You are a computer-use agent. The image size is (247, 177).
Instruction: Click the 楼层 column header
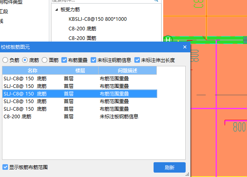80,70
